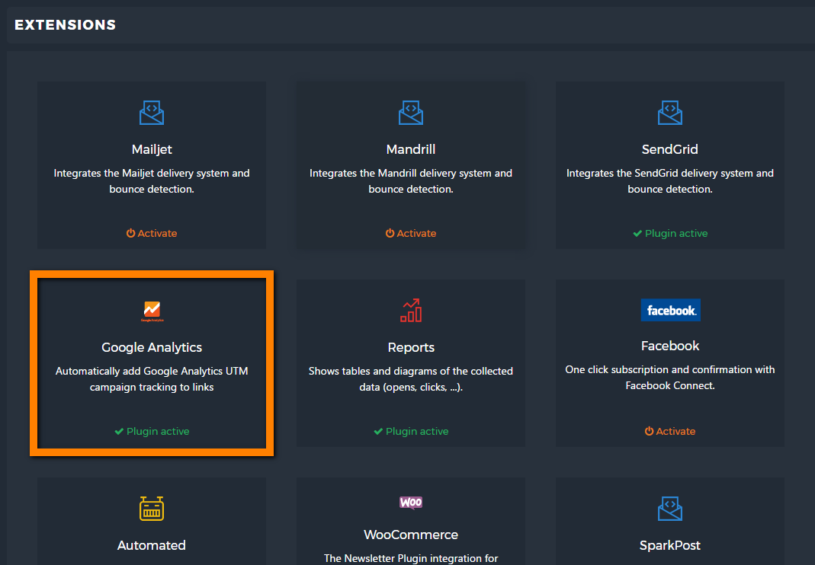Viewport: 815px width, 565px height.
Task: Click the Mandrill envelope icon
Action: (x=411, y=113)
